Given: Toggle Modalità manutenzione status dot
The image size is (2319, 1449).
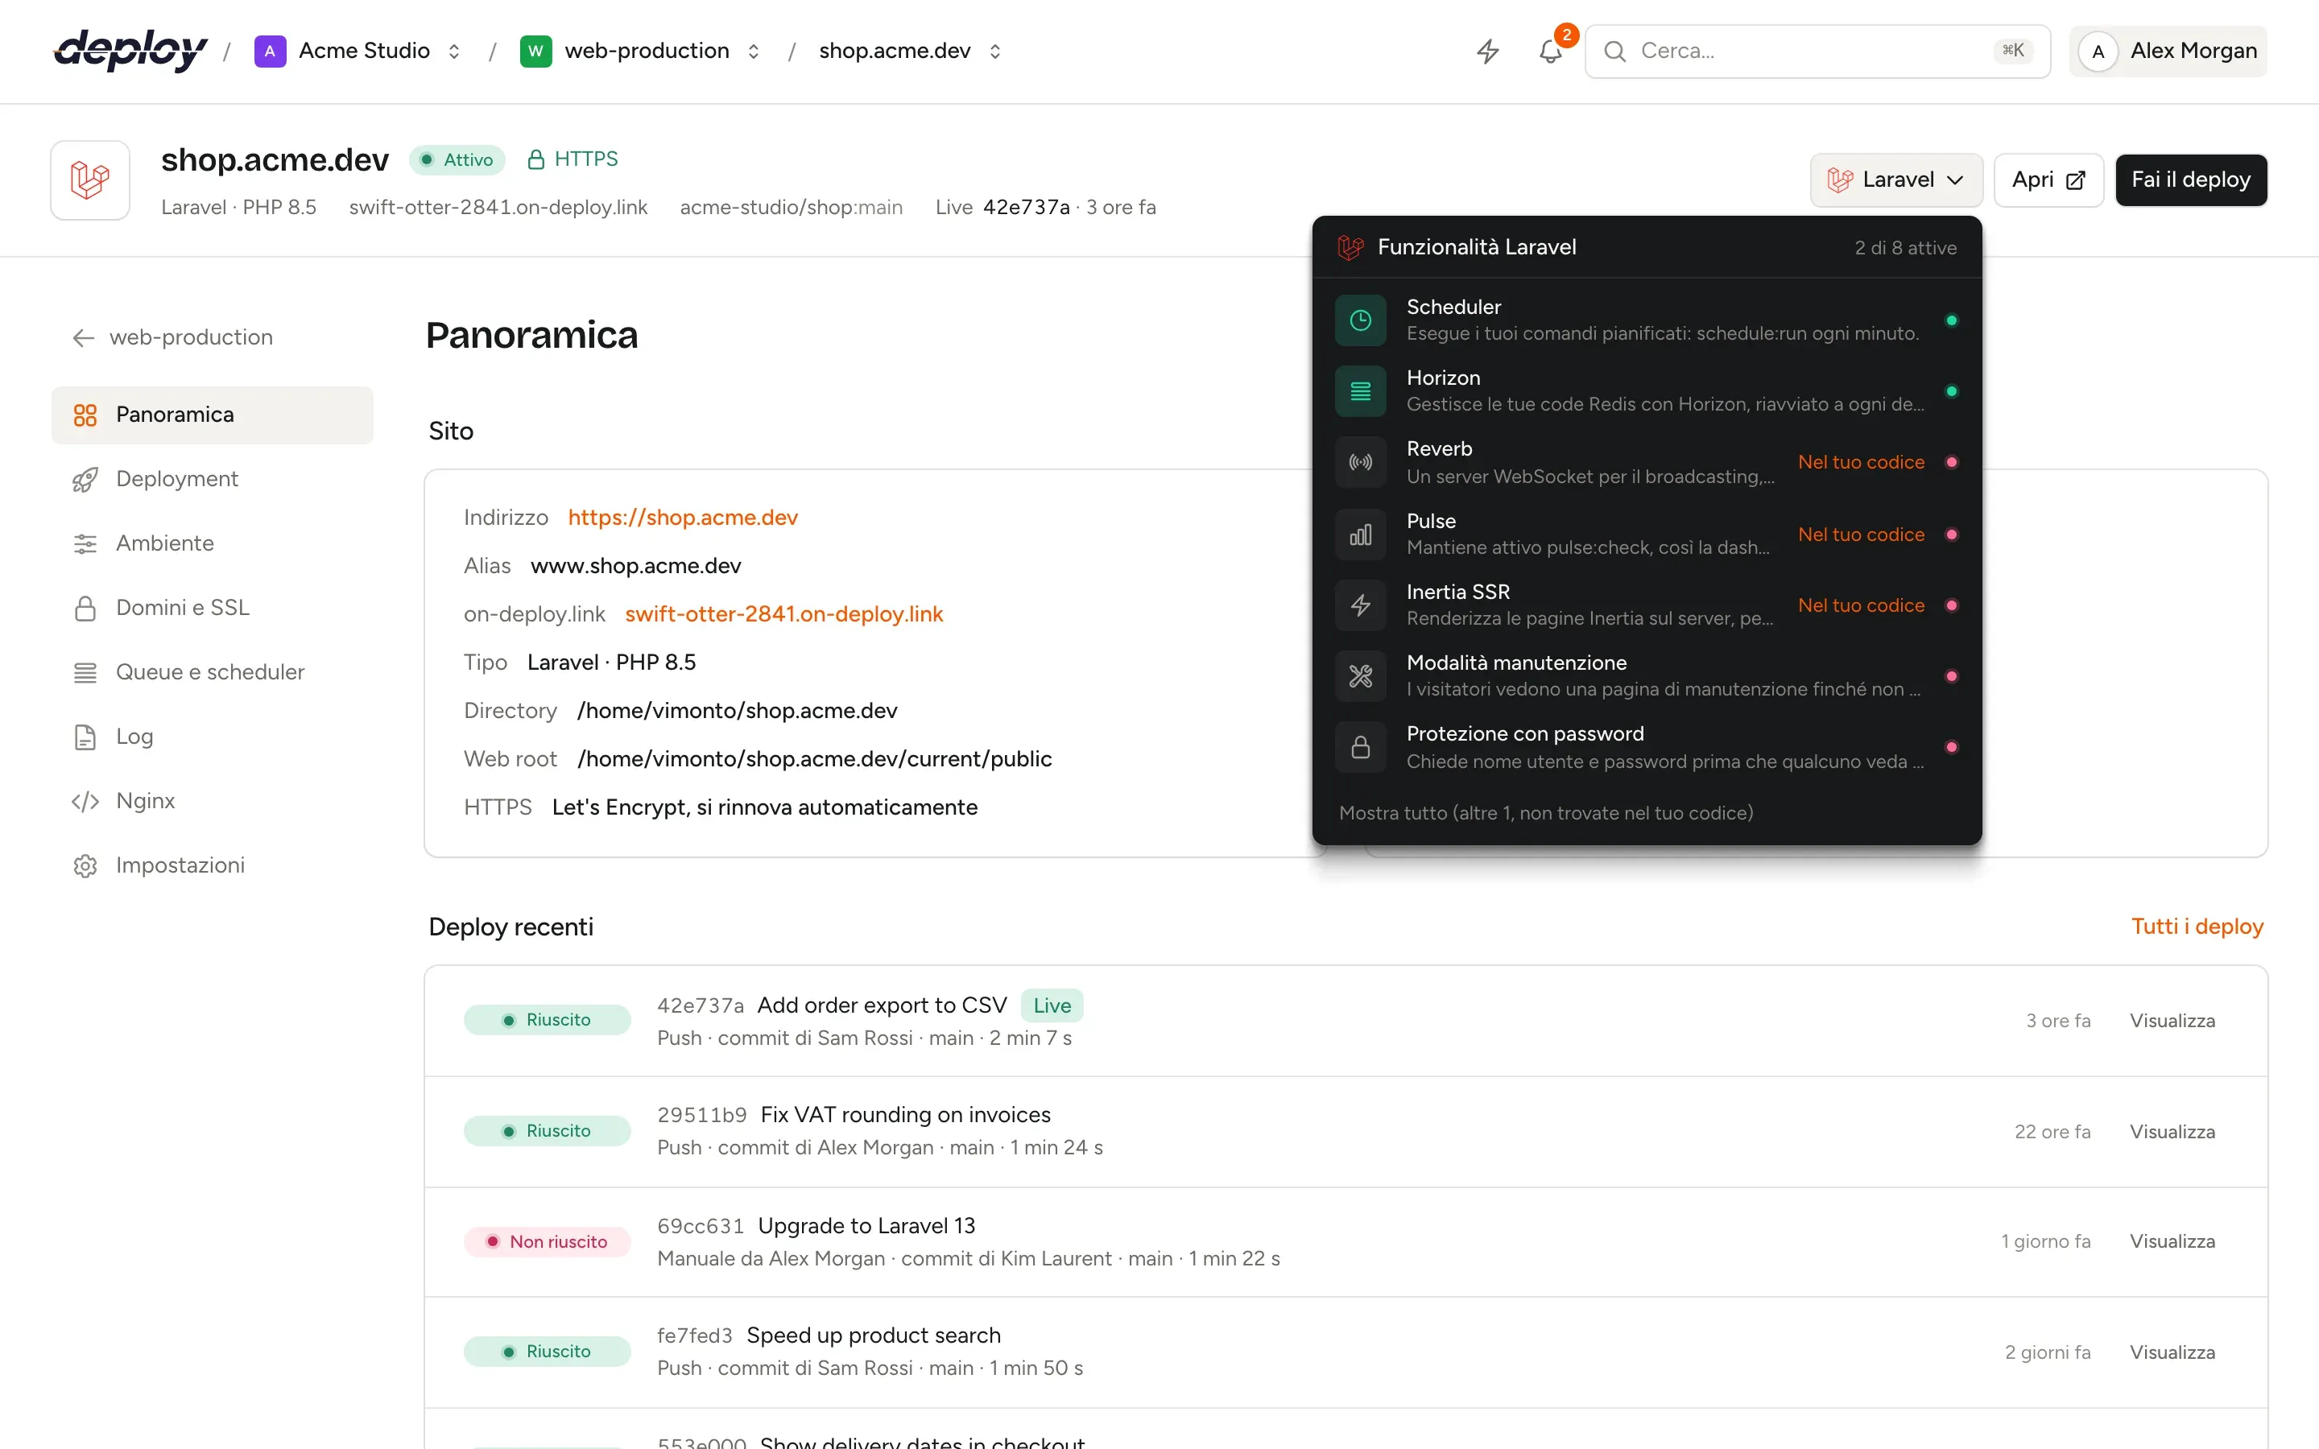Looking at the screenshot, I should (1951, 675).
